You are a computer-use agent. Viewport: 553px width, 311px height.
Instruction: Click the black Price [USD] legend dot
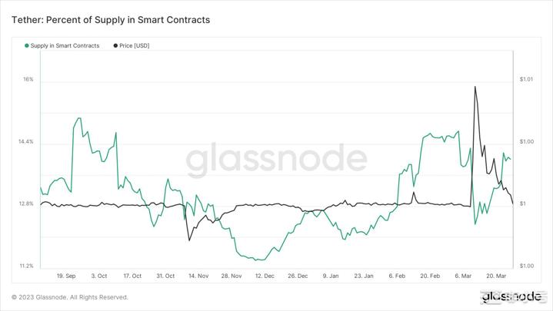tap(115, 46)
